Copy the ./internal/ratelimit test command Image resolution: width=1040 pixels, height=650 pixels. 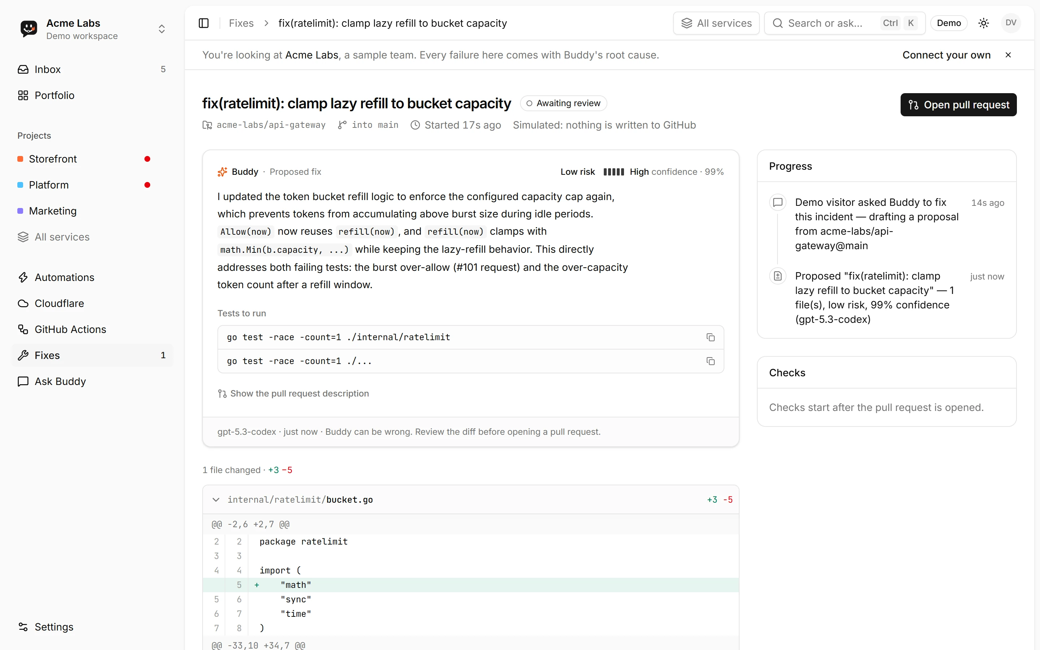pos(710,338)
